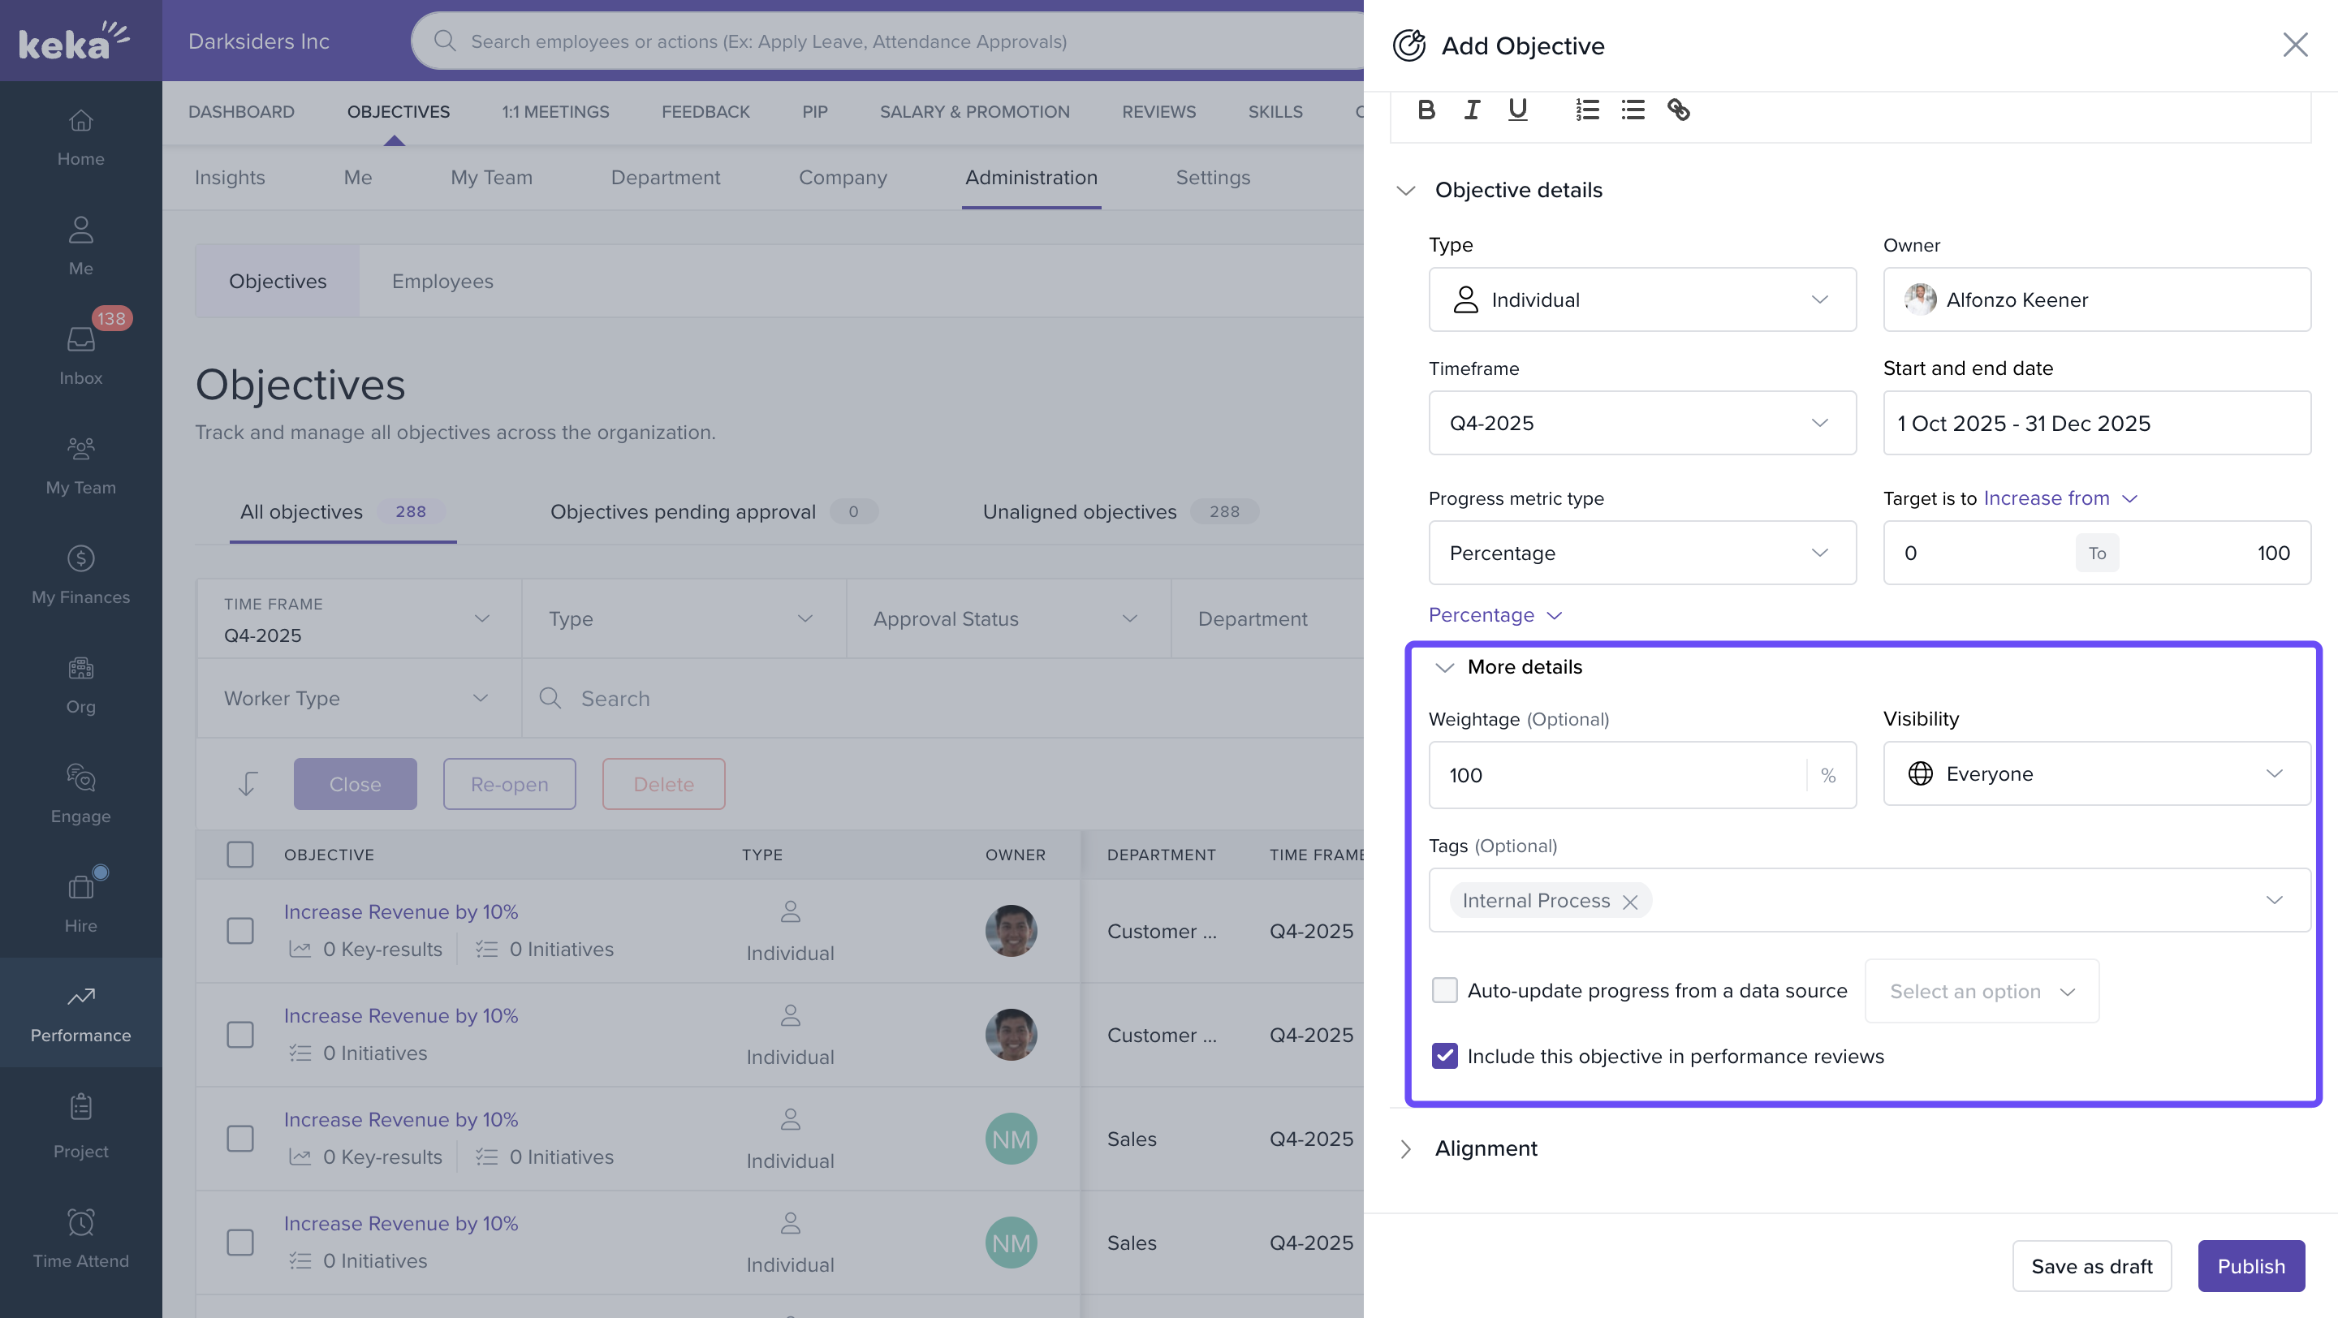Screen dimensions: 2338x1318
Task: Switch to the Settings tab
Action: 1213,178
